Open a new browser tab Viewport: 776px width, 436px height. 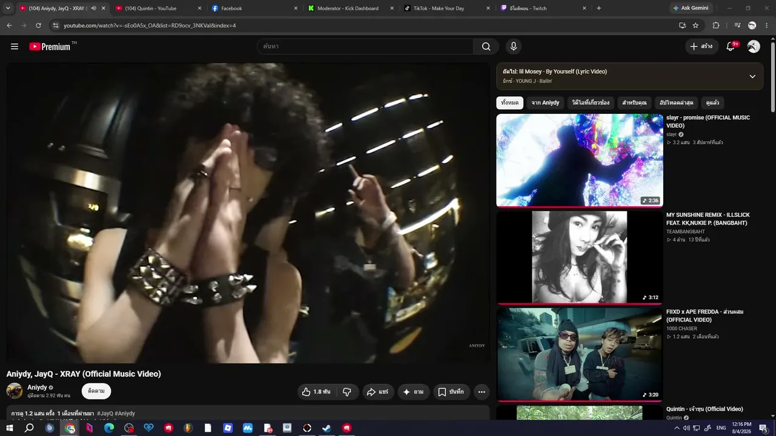(x=599, y=8)
